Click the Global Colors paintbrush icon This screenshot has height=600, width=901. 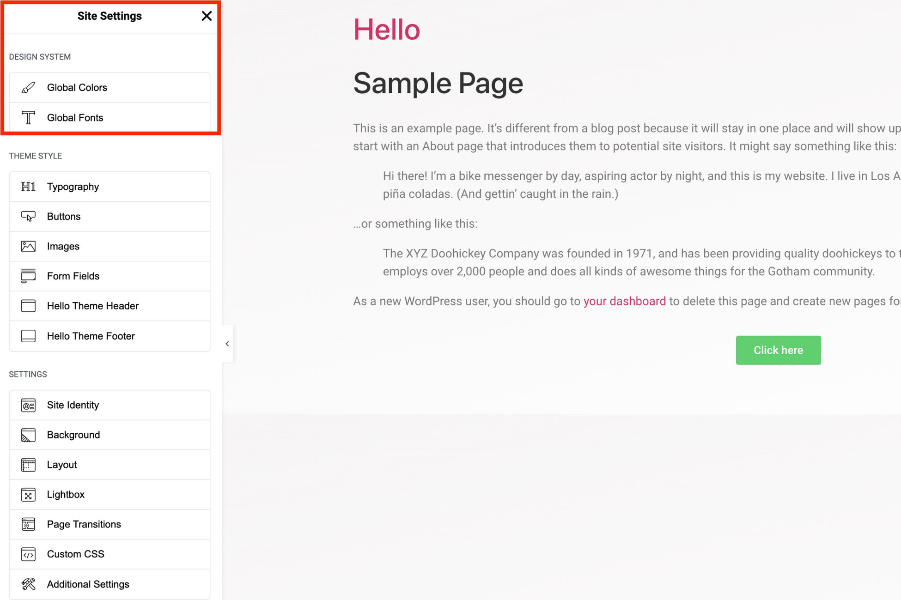[28, 88]
